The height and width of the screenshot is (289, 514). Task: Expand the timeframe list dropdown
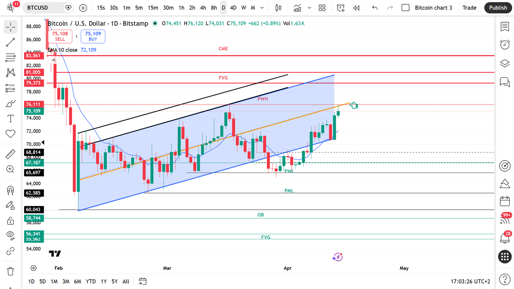click(x=262, y=8)
